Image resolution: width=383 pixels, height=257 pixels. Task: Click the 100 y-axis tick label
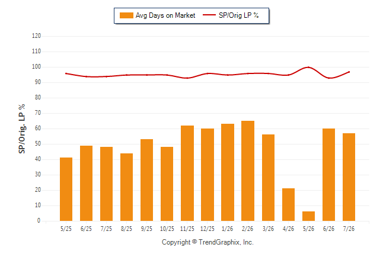point(36,67)
